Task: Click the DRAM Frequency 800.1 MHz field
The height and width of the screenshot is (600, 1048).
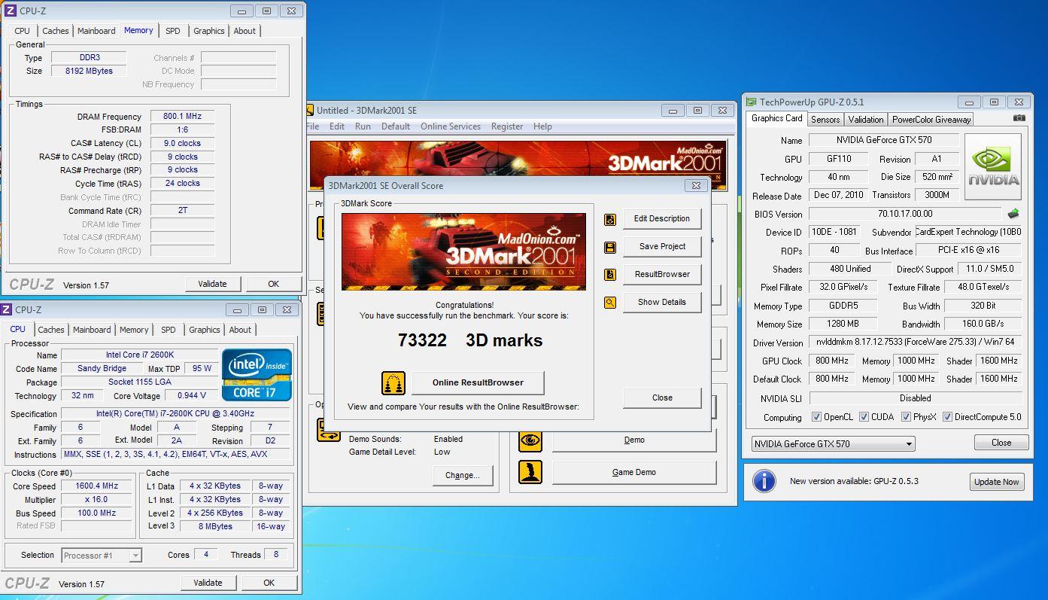Action: tap(182, 117)
